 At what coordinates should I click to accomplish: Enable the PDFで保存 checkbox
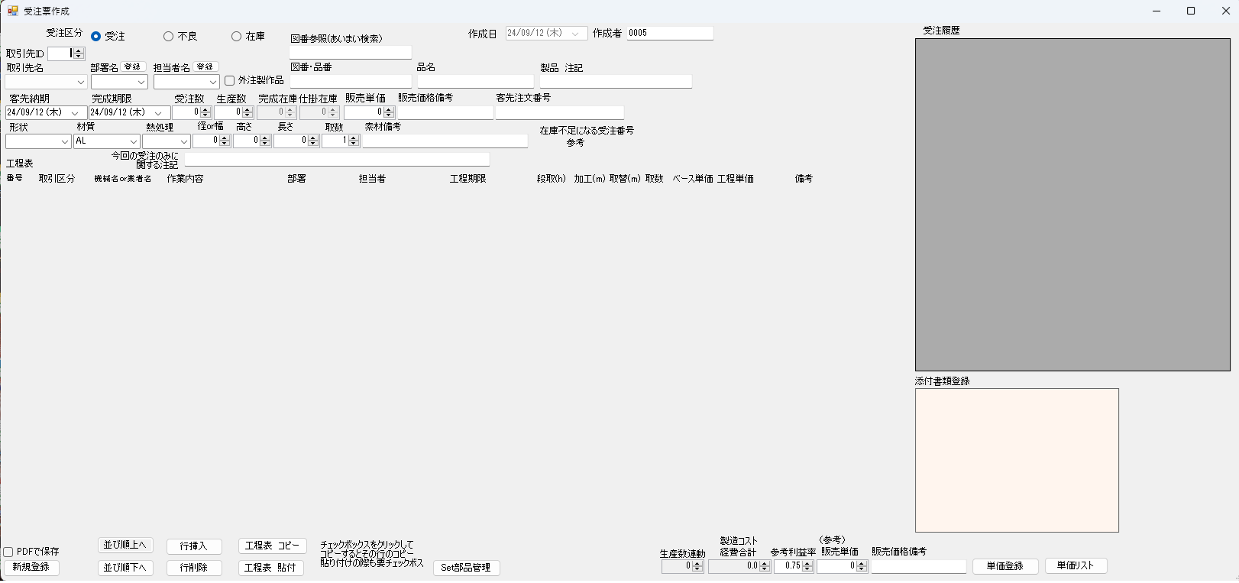(x=8, y=552)
